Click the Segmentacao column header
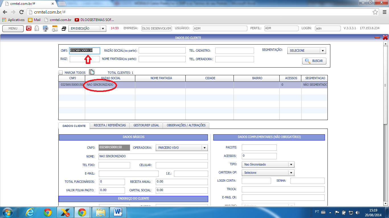 click(314, 78)
